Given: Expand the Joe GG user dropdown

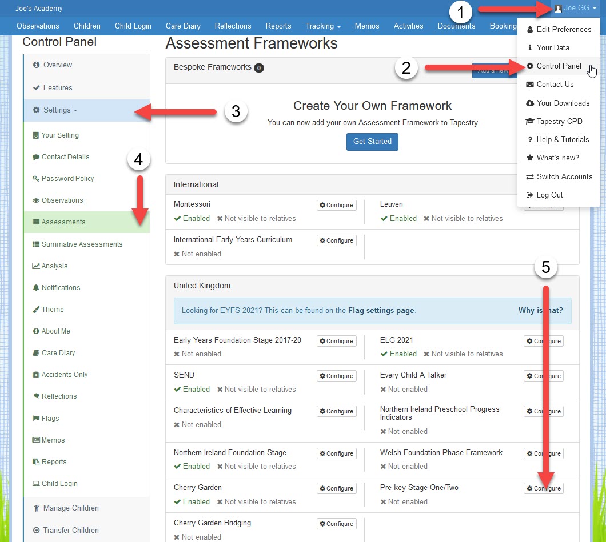Looking at the screenshot, I should coord(575,9).
